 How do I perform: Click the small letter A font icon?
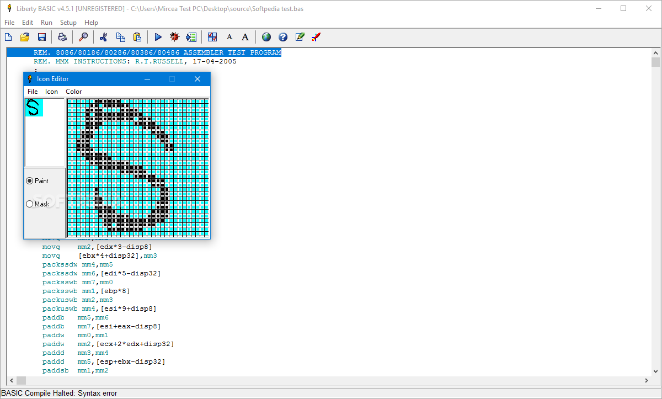[229, 37]
